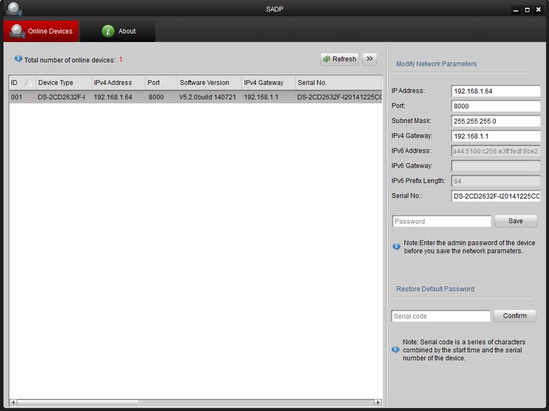The height and width of the screenshot is (411, 549).
Task: Sort by IPv4 Address column header
Action: click(x=118, y=83)
